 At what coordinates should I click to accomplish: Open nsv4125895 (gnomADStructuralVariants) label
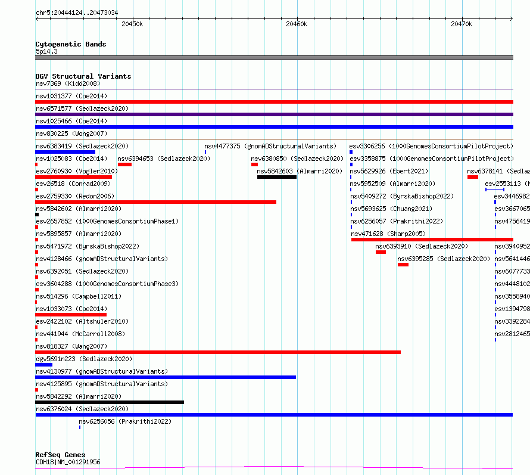click(102, 384)
